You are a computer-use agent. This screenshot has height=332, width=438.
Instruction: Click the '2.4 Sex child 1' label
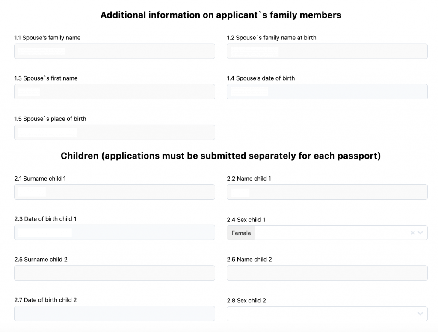pos(246,220)
